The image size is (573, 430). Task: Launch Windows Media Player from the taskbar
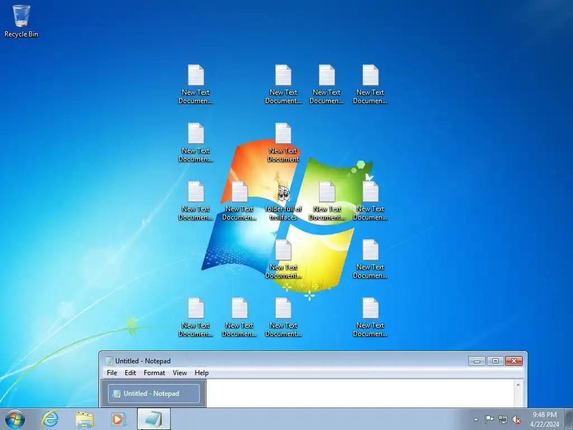coord(119,419)
